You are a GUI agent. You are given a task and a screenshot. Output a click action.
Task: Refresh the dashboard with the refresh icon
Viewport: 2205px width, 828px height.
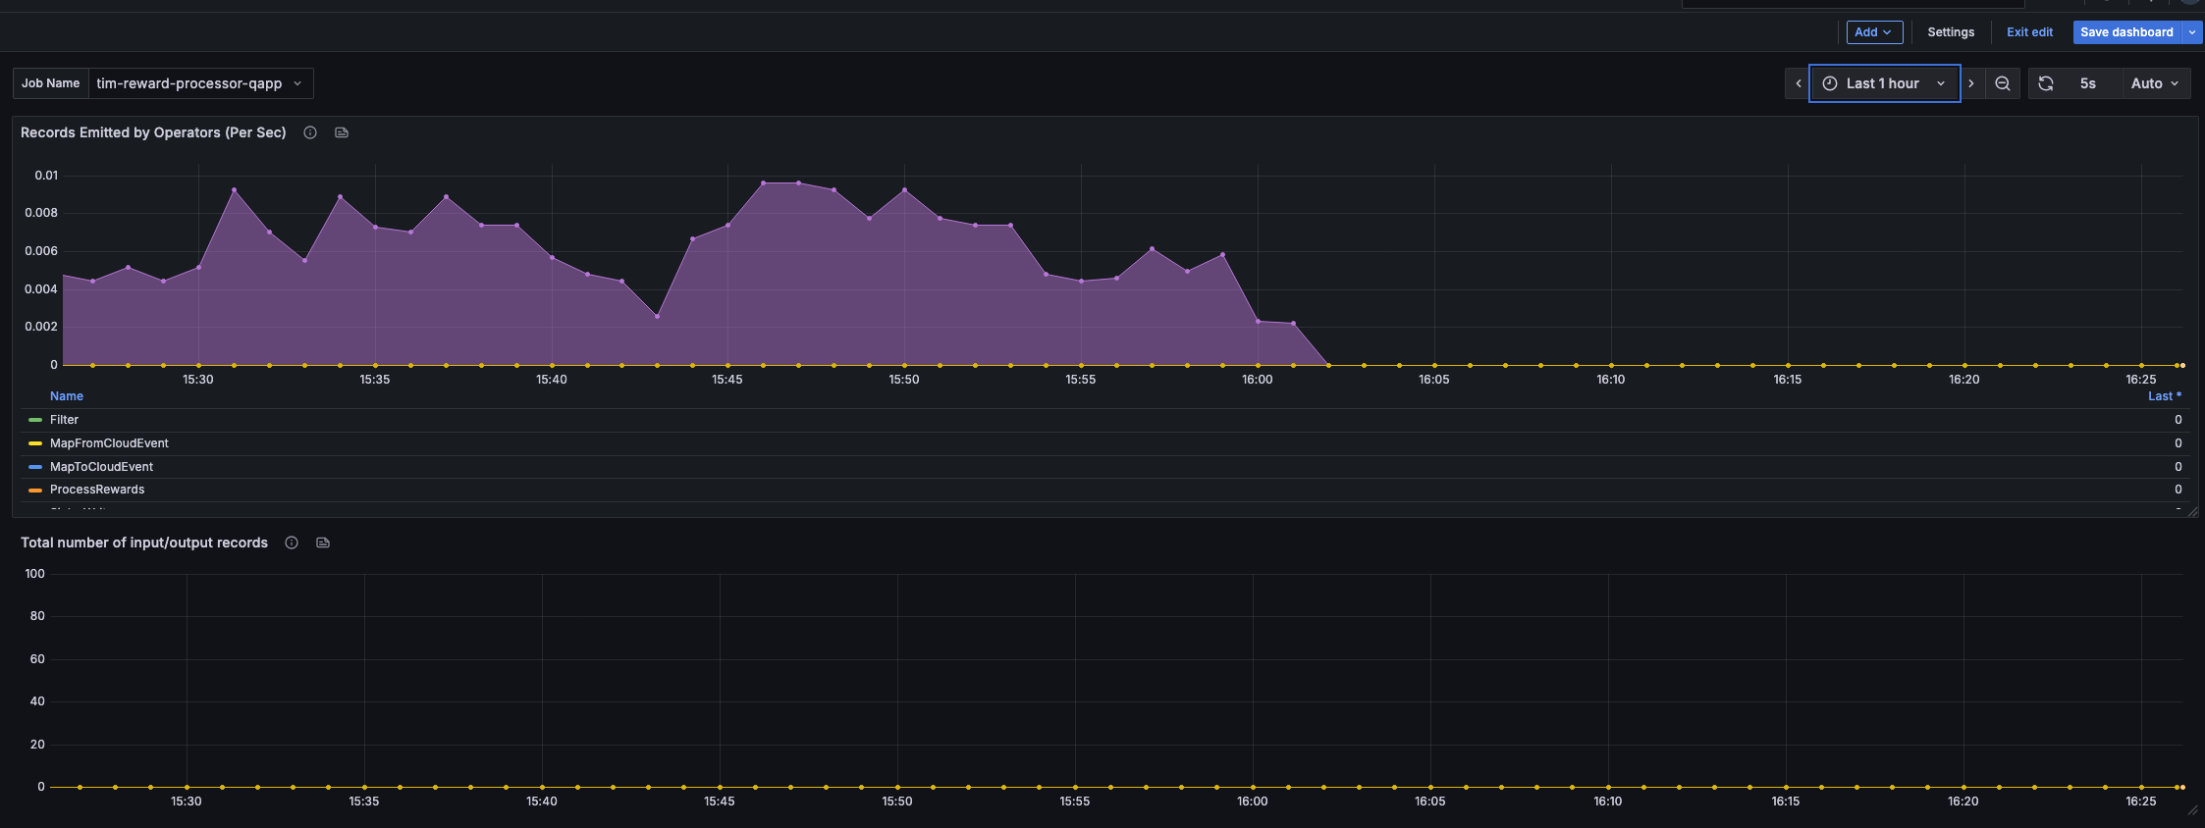coord(2046,83)
